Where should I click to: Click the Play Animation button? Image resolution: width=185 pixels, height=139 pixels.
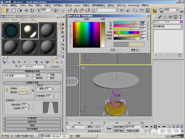pos(155,127)
